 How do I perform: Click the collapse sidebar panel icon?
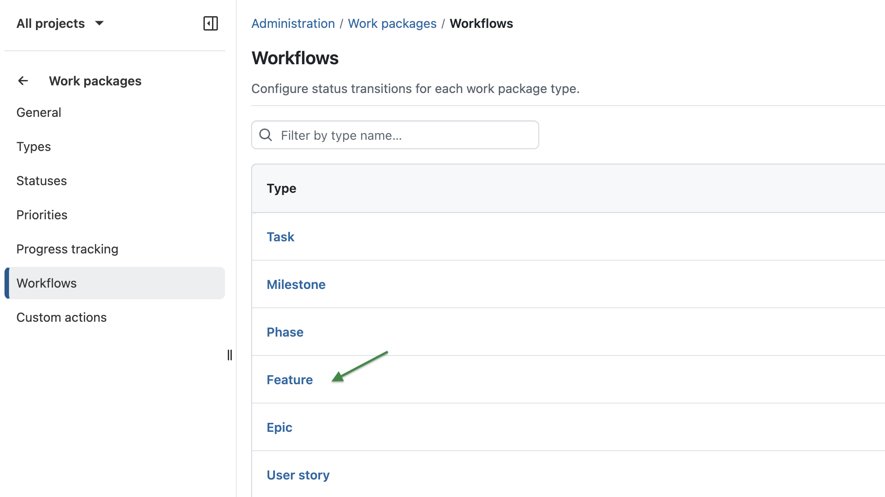211,23
